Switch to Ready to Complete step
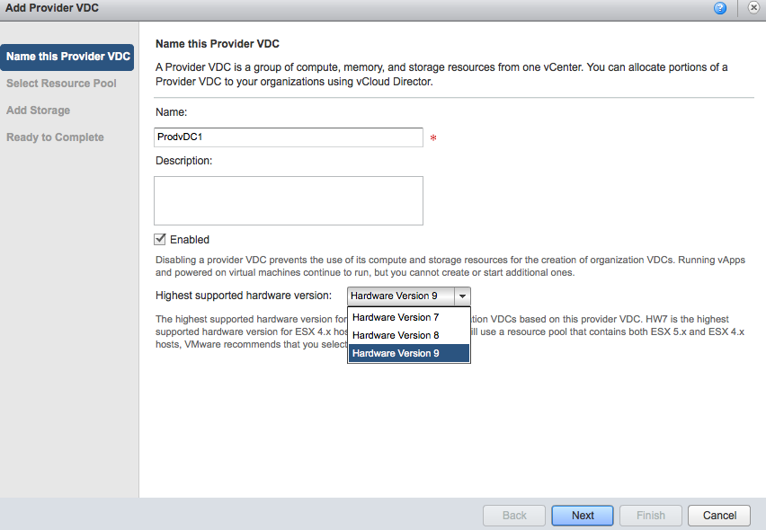Screen dimensions: 766x530 point(55,137)
